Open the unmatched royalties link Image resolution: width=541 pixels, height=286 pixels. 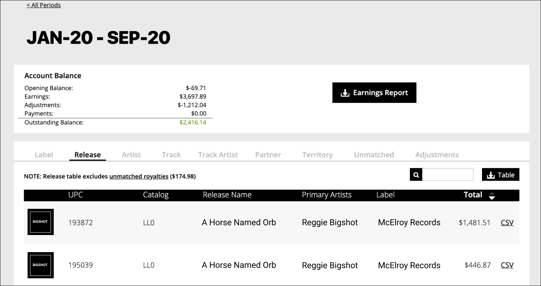click(139, 176)
